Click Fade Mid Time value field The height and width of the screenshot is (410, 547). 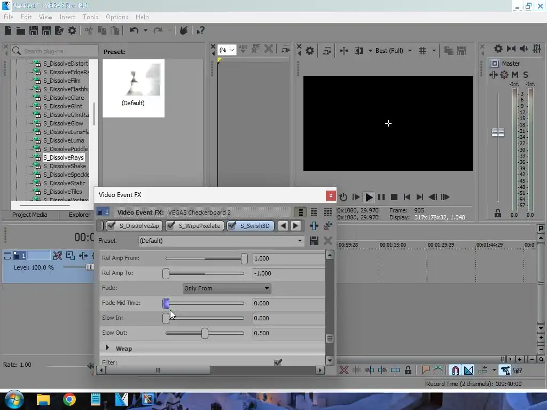289,303
